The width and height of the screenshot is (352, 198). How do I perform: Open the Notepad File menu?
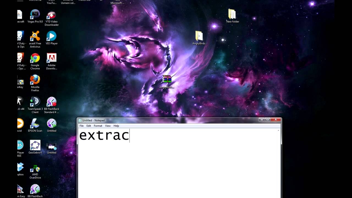tap(81, 126)
